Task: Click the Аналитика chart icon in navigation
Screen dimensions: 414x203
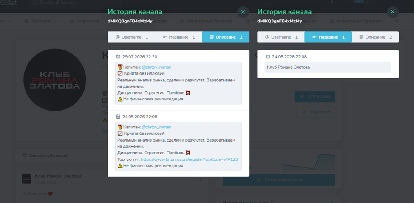Action: (72, 21)
